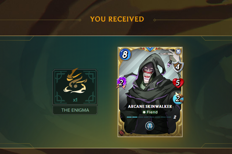The width and height of the screenshot is (232, 154).
Task: Click the THE ENIGMA label
Action: [x=75, y=110]
